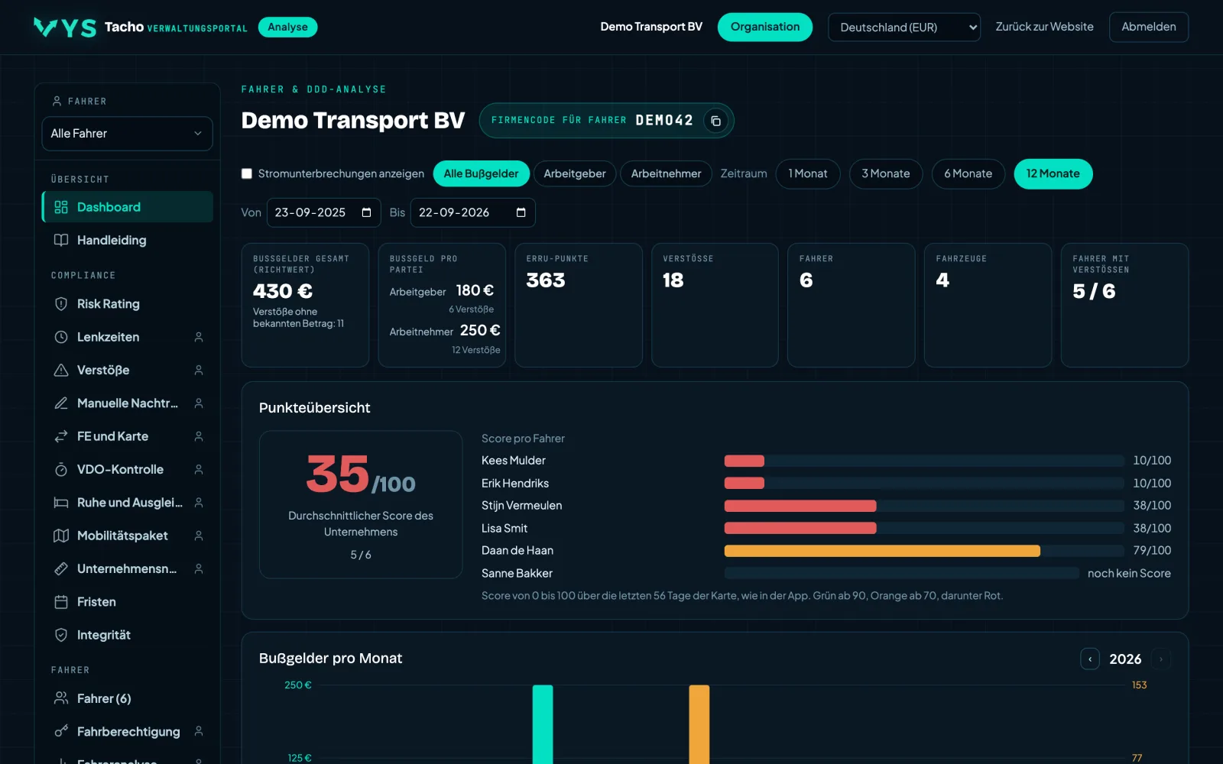Screen dimensions: 1223x764
Task: Click the Fristen calendar icon
Action: (61, 602)
